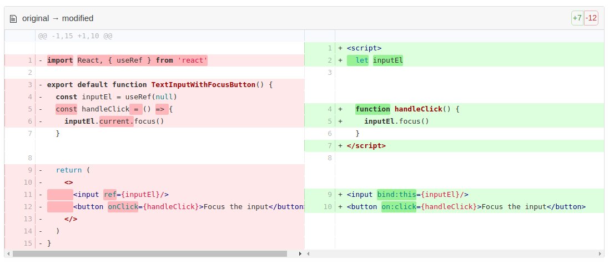Click the red -12 deletions badge
609x264 pixels.
coord(591,18)
